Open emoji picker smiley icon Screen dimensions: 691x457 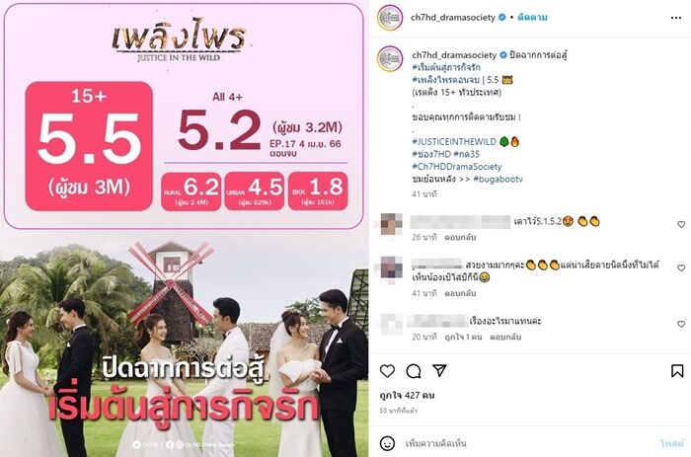click(x=387, y=443)
